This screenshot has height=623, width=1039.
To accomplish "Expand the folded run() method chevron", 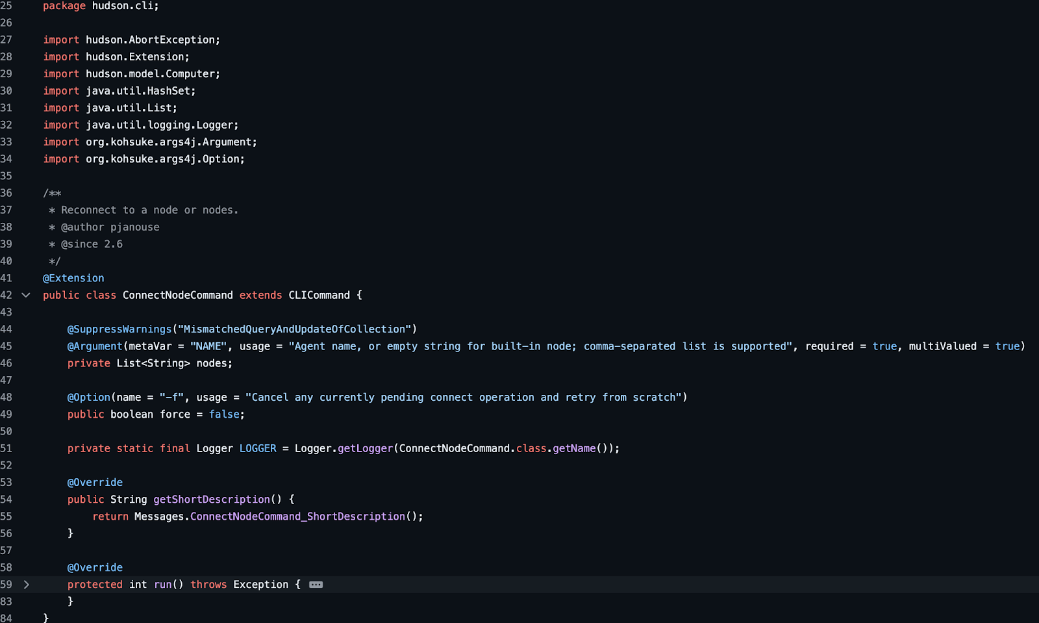I will 26,585.
